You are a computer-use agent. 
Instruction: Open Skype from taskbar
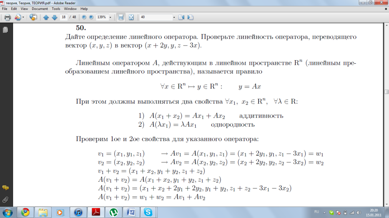pos(148,212)
